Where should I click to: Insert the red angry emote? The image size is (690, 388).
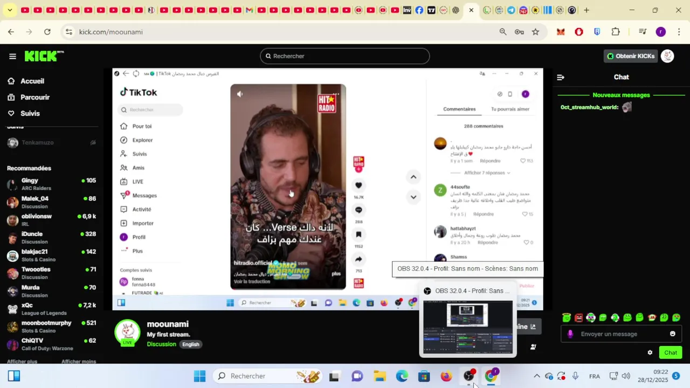579,318
